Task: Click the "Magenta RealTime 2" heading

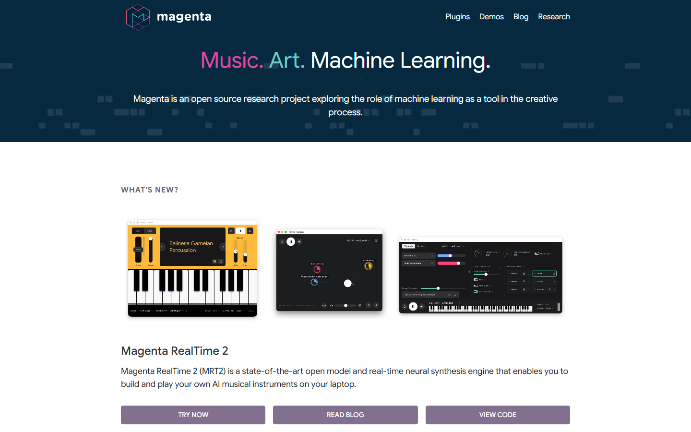Action: (175, 351)
